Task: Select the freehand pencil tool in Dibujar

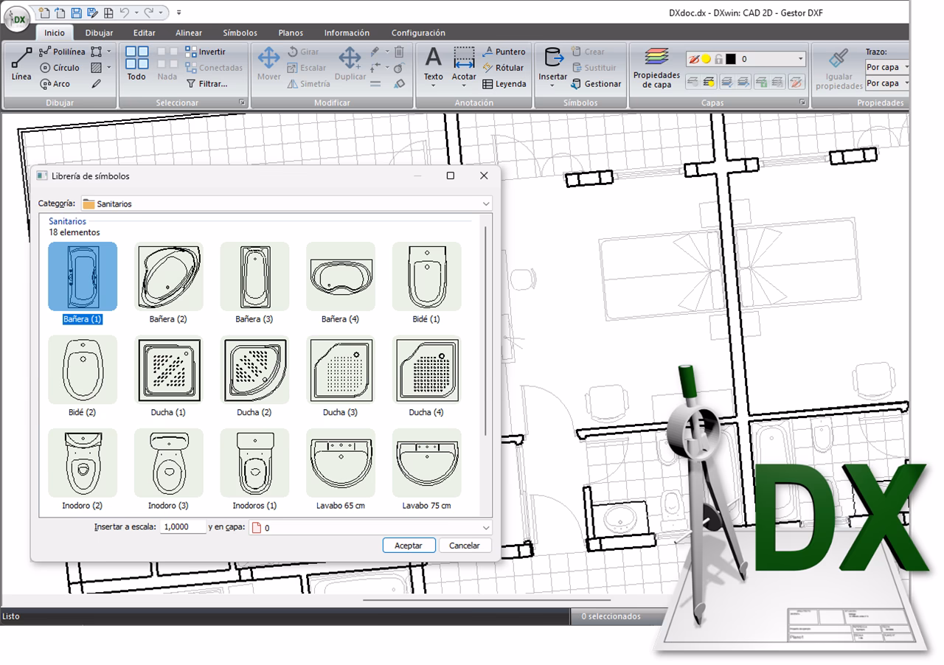Action: pos(97,84)
